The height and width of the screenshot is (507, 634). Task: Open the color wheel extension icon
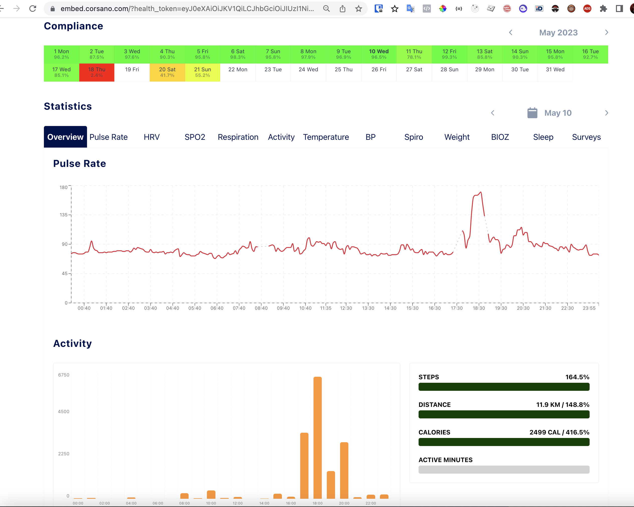(x=443, y=9)
